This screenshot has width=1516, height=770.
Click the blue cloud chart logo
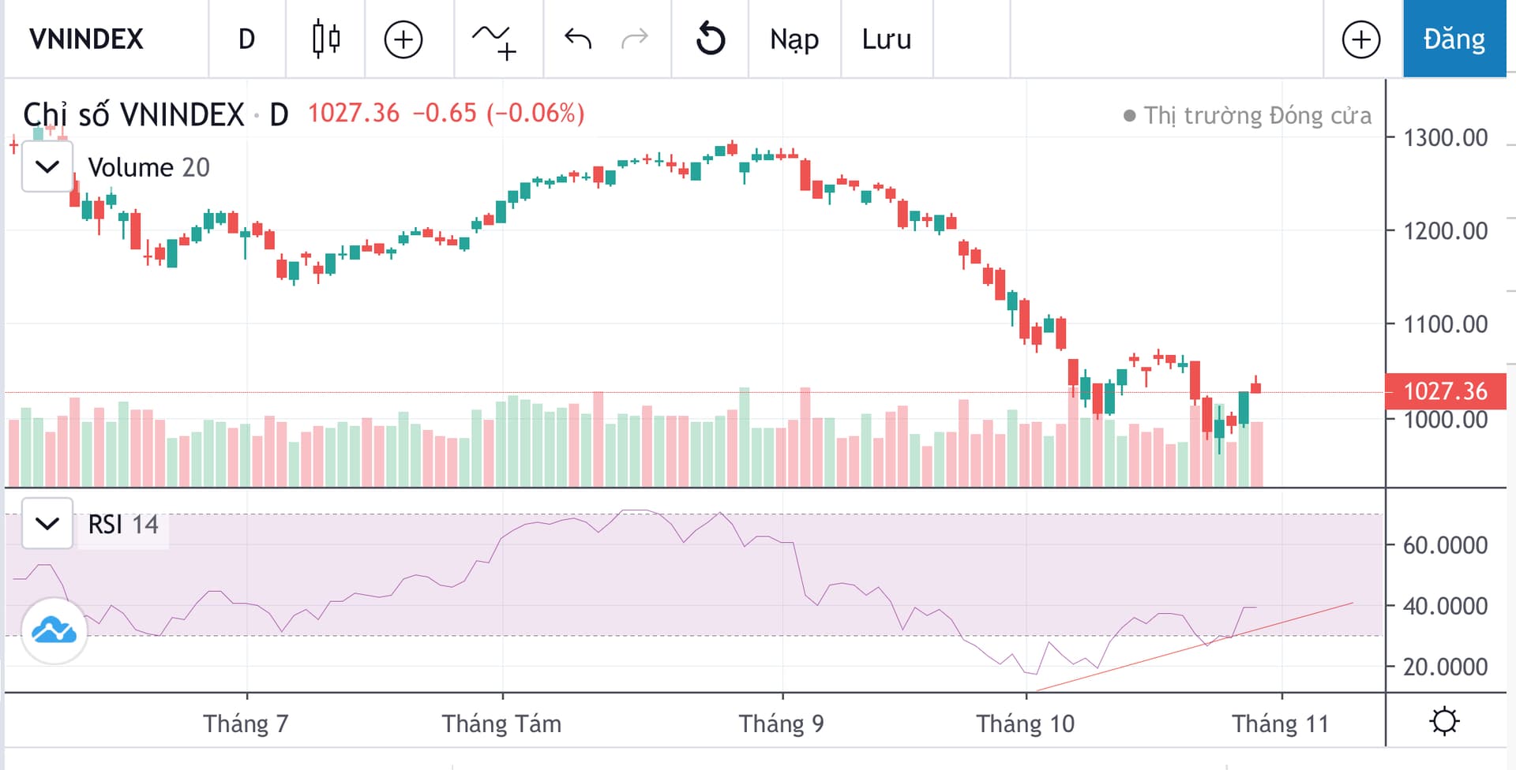pyautogui.click(x=54, y=630)
